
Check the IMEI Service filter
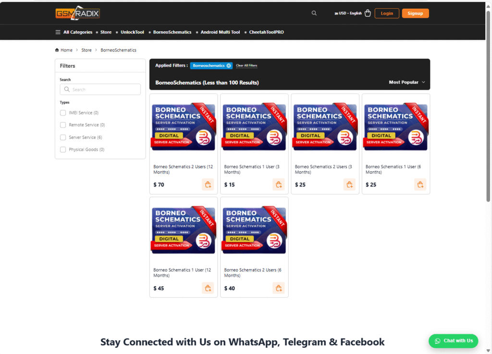coord(63,112)
